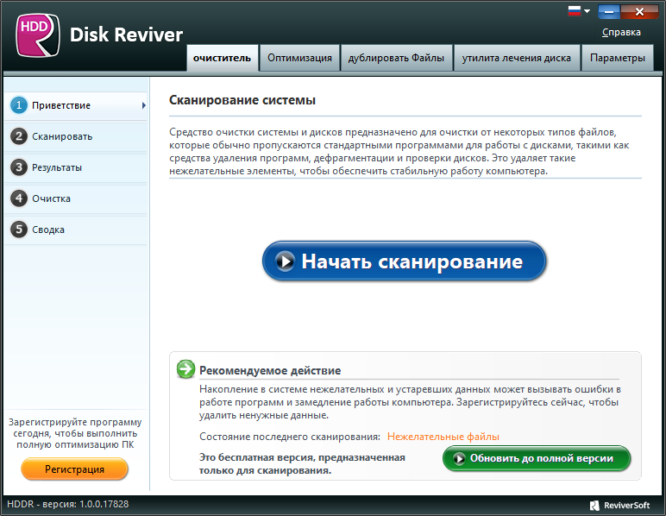
Task: Switch to the очиститель tab
Action: pyautogui.click(x=222, y=58)
